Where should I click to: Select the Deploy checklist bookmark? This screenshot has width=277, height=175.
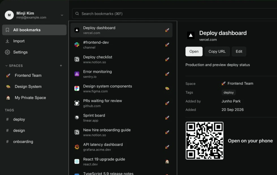point(121,59)
